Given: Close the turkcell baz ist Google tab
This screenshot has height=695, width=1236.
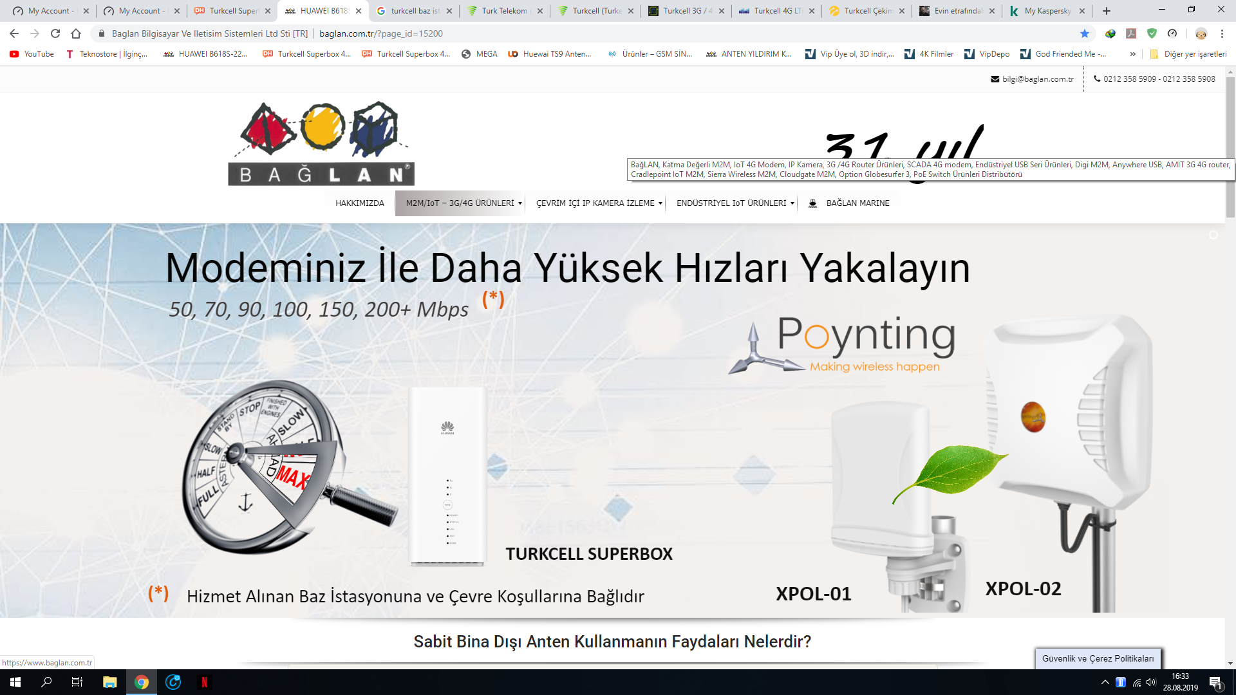Looking at the screenshot, I should (x=449, y=11).
